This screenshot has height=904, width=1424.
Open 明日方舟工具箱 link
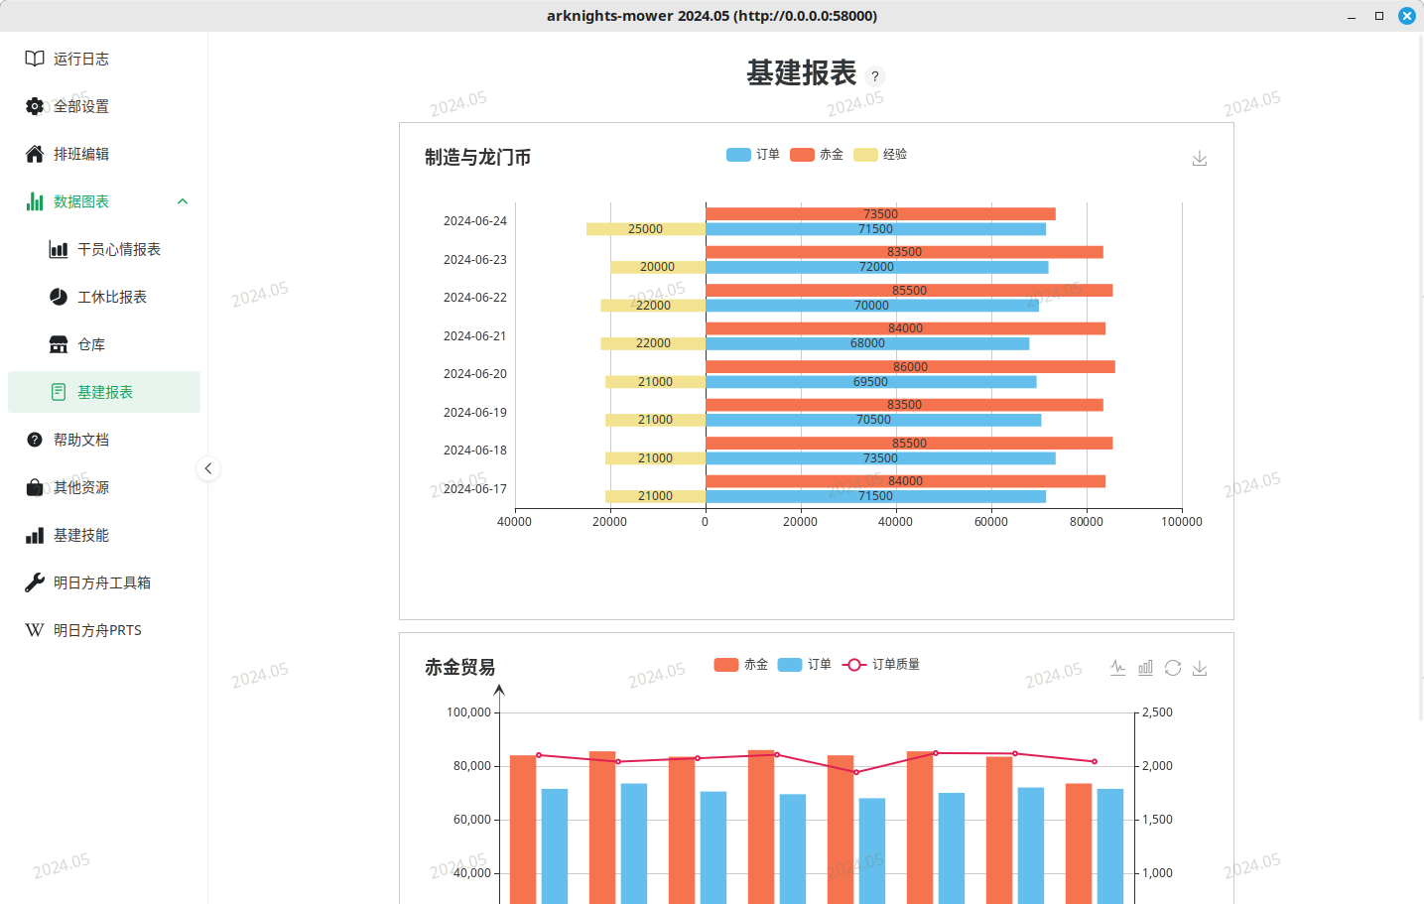point(104,582)
